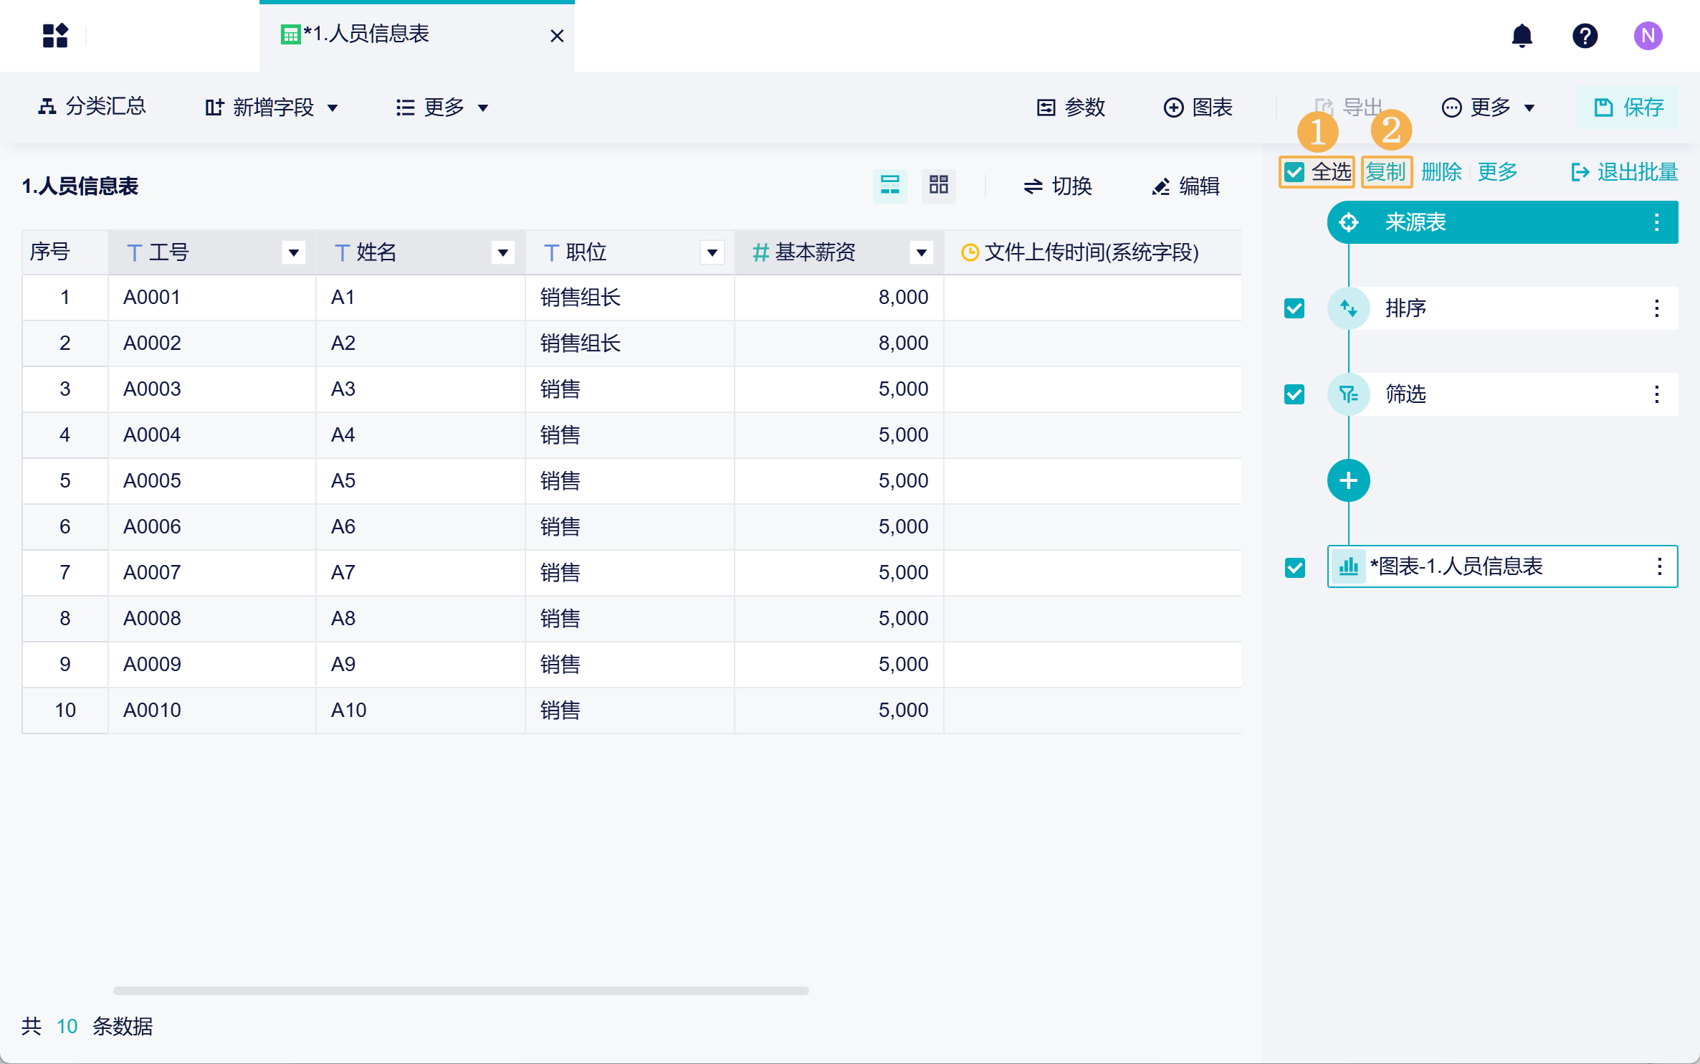Select the 1.人员信息表 tab
The height and width of the screenshot is (1064, 1700).
[366, 34]
